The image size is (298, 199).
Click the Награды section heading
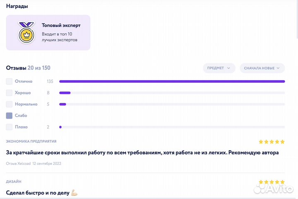pyautogui.click(x=17, y=7)
